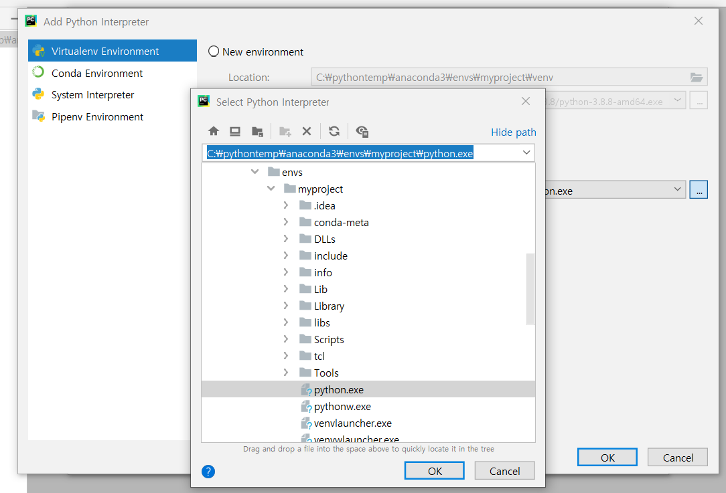This screenshot has width=726, height=493.
Task: Expand the info folder
Action: [x=286, y=272]
